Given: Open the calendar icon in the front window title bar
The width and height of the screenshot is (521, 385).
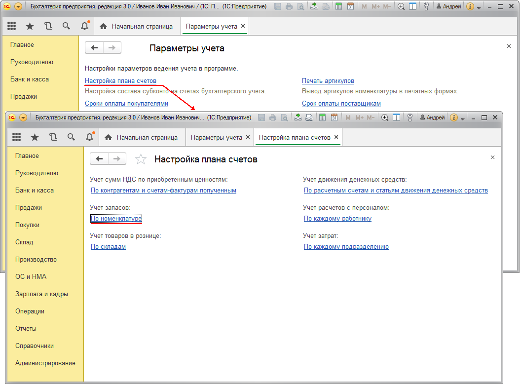Looking at the screenshot, I should 335,117.
